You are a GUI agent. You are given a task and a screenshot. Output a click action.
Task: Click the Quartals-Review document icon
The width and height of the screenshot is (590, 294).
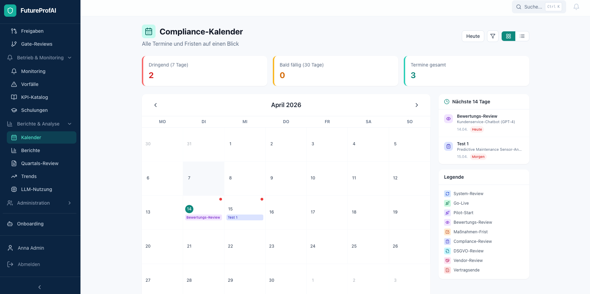pyautogui.click(x=14, y=163)
